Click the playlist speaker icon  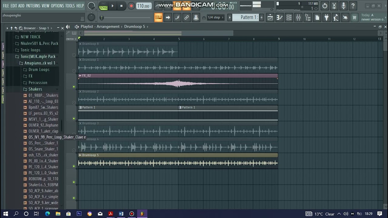(x=77, y=27)
